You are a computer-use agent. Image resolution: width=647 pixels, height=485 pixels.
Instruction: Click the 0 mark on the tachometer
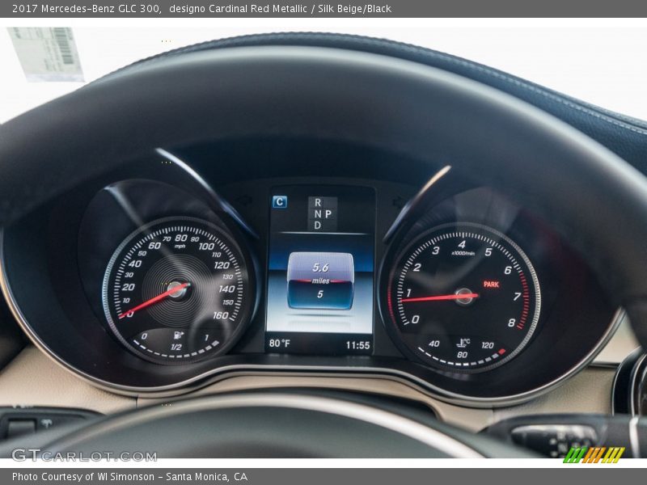point(416,319)
